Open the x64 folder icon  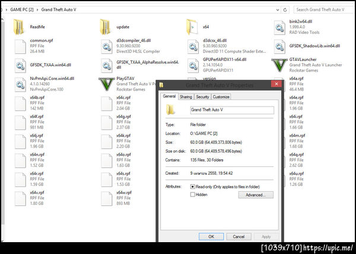pos(192,27)
